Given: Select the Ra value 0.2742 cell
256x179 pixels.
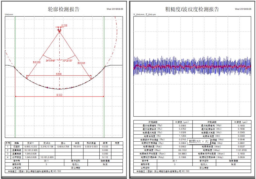Looking at the screenshot, I should [x=182, y=139].
